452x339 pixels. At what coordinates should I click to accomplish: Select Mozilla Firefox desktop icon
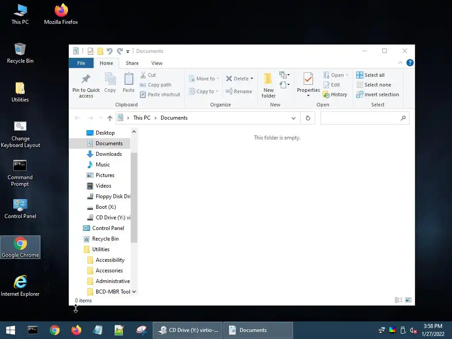pos(61,14)
